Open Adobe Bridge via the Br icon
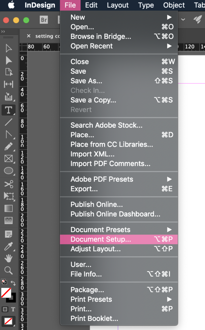The image size is (205, 330). coord(44,20)
